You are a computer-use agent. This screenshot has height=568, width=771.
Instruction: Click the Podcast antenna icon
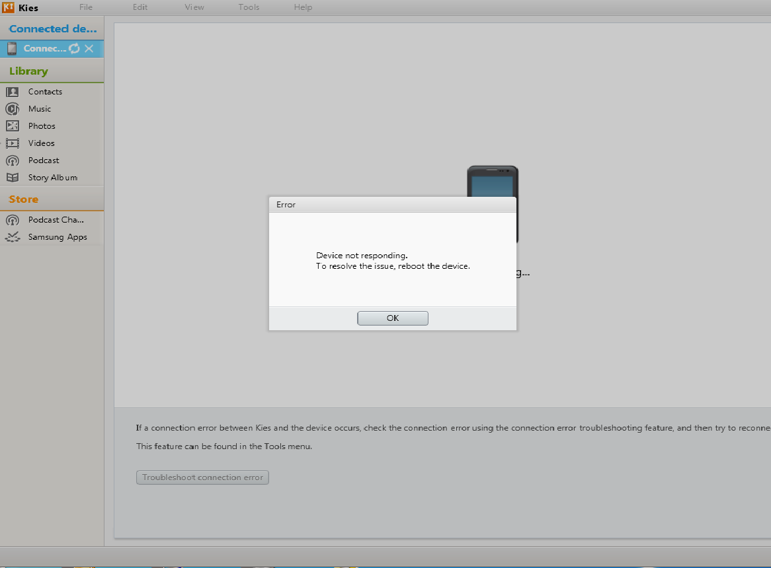coord(13,160)
